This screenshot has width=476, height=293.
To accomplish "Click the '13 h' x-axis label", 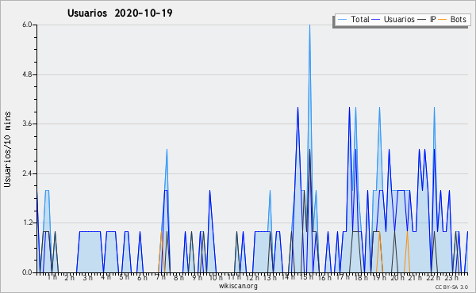I will pos(270,278).
